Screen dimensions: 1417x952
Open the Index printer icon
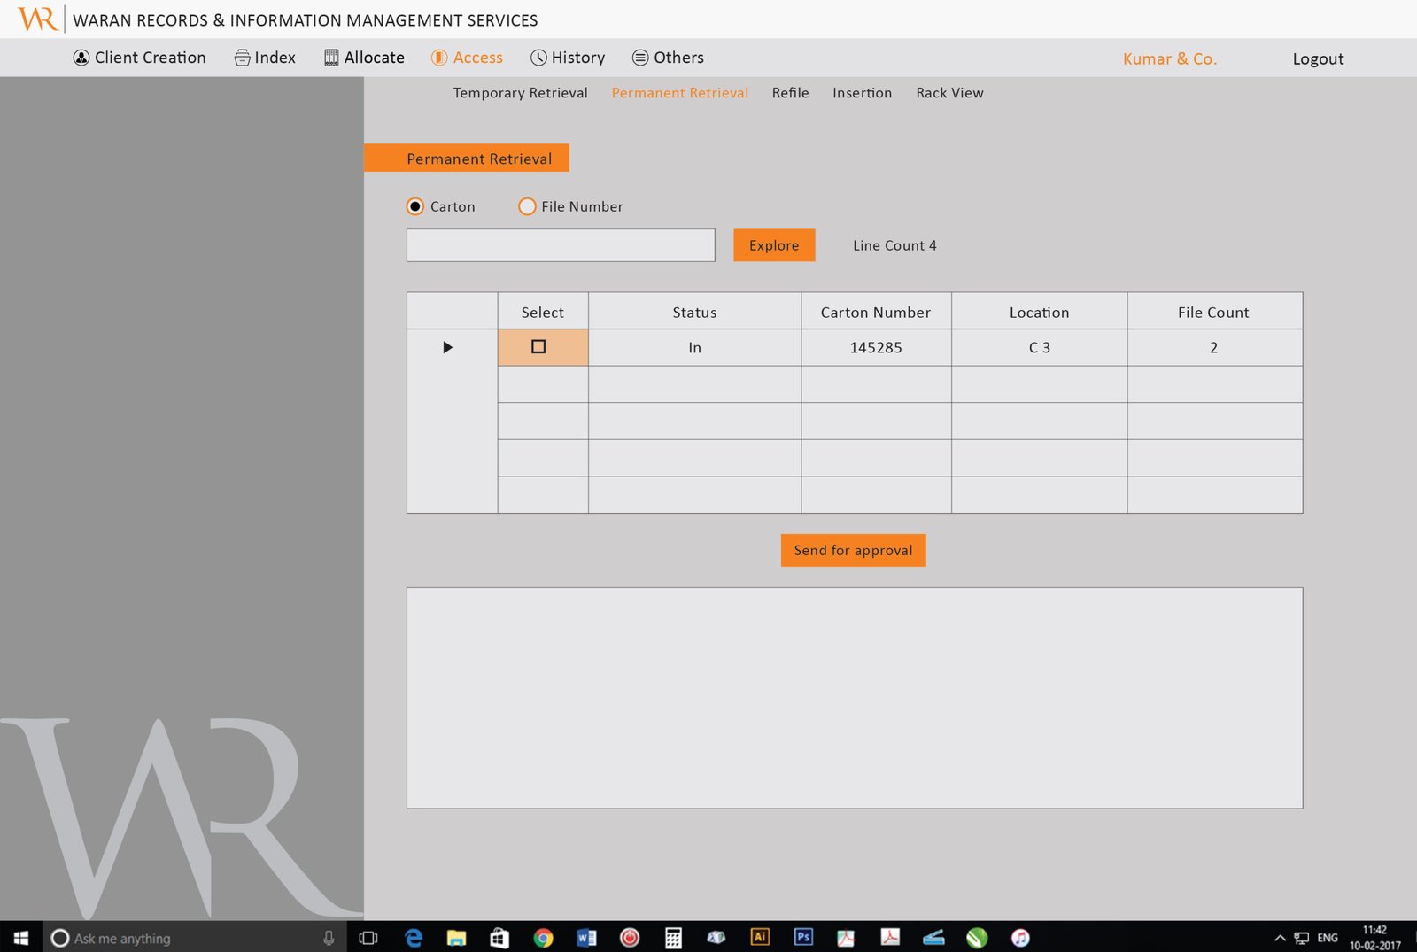pyautogui.click(x=242, y=58)
